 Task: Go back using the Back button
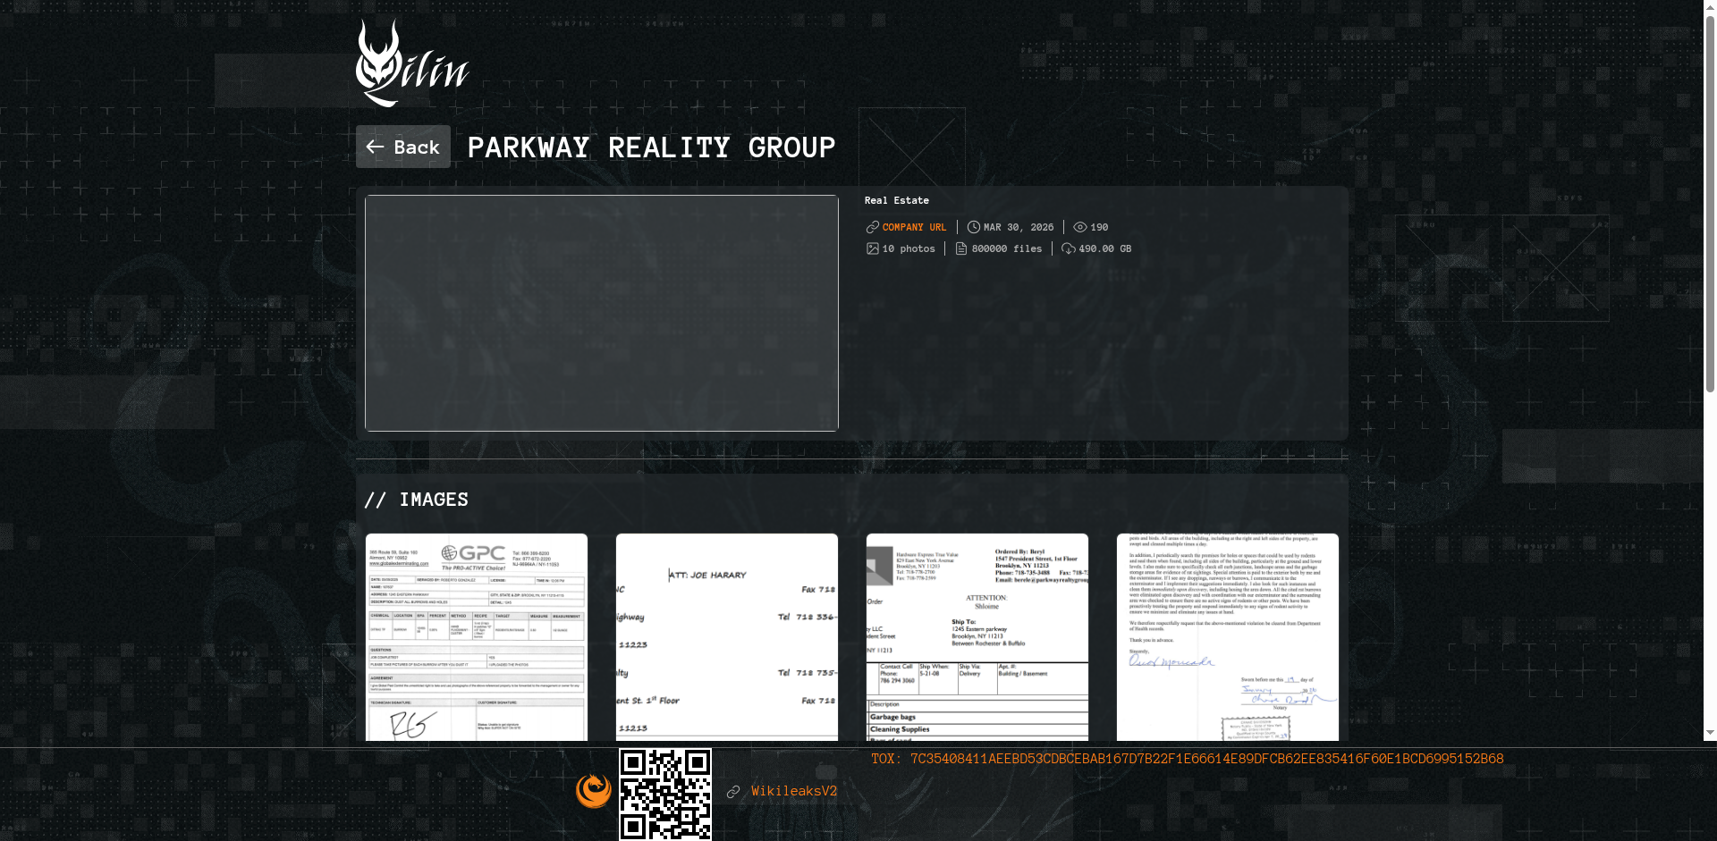tap(403, 147)
